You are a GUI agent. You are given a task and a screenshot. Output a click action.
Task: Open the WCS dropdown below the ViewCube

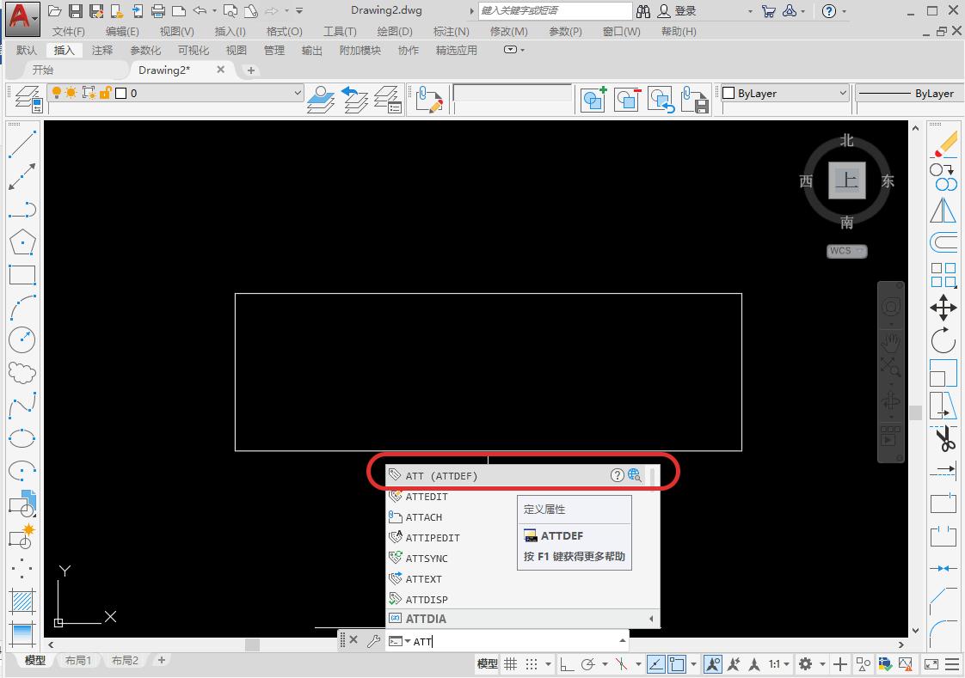coord(846,250)
